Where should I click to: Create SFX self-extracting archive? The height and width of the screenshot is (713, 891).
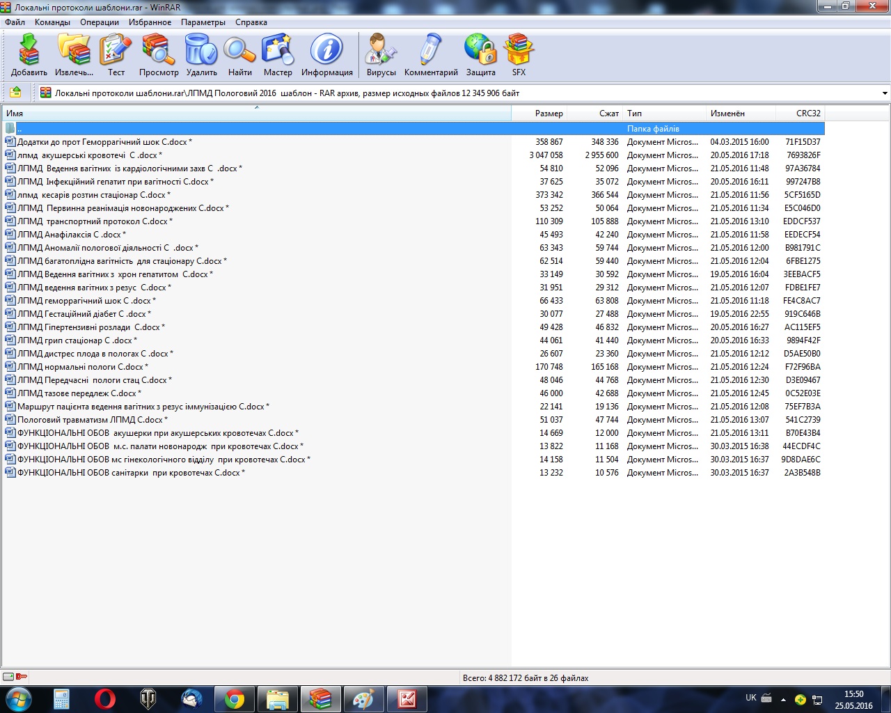519,55
